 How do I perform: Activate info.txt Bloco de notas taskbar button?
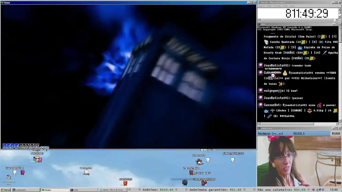pos(113,190)
